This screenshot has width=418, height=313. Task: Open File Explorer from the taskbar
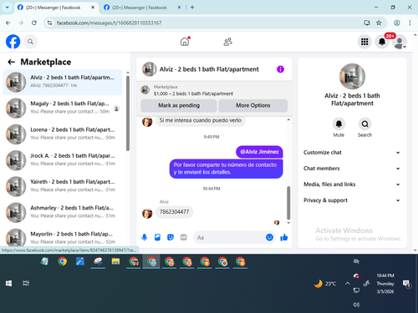click(x=115, y=261)
